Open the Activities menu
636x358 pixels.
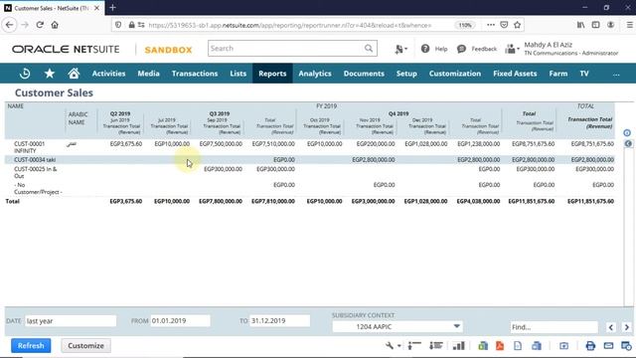pos(108,74)
